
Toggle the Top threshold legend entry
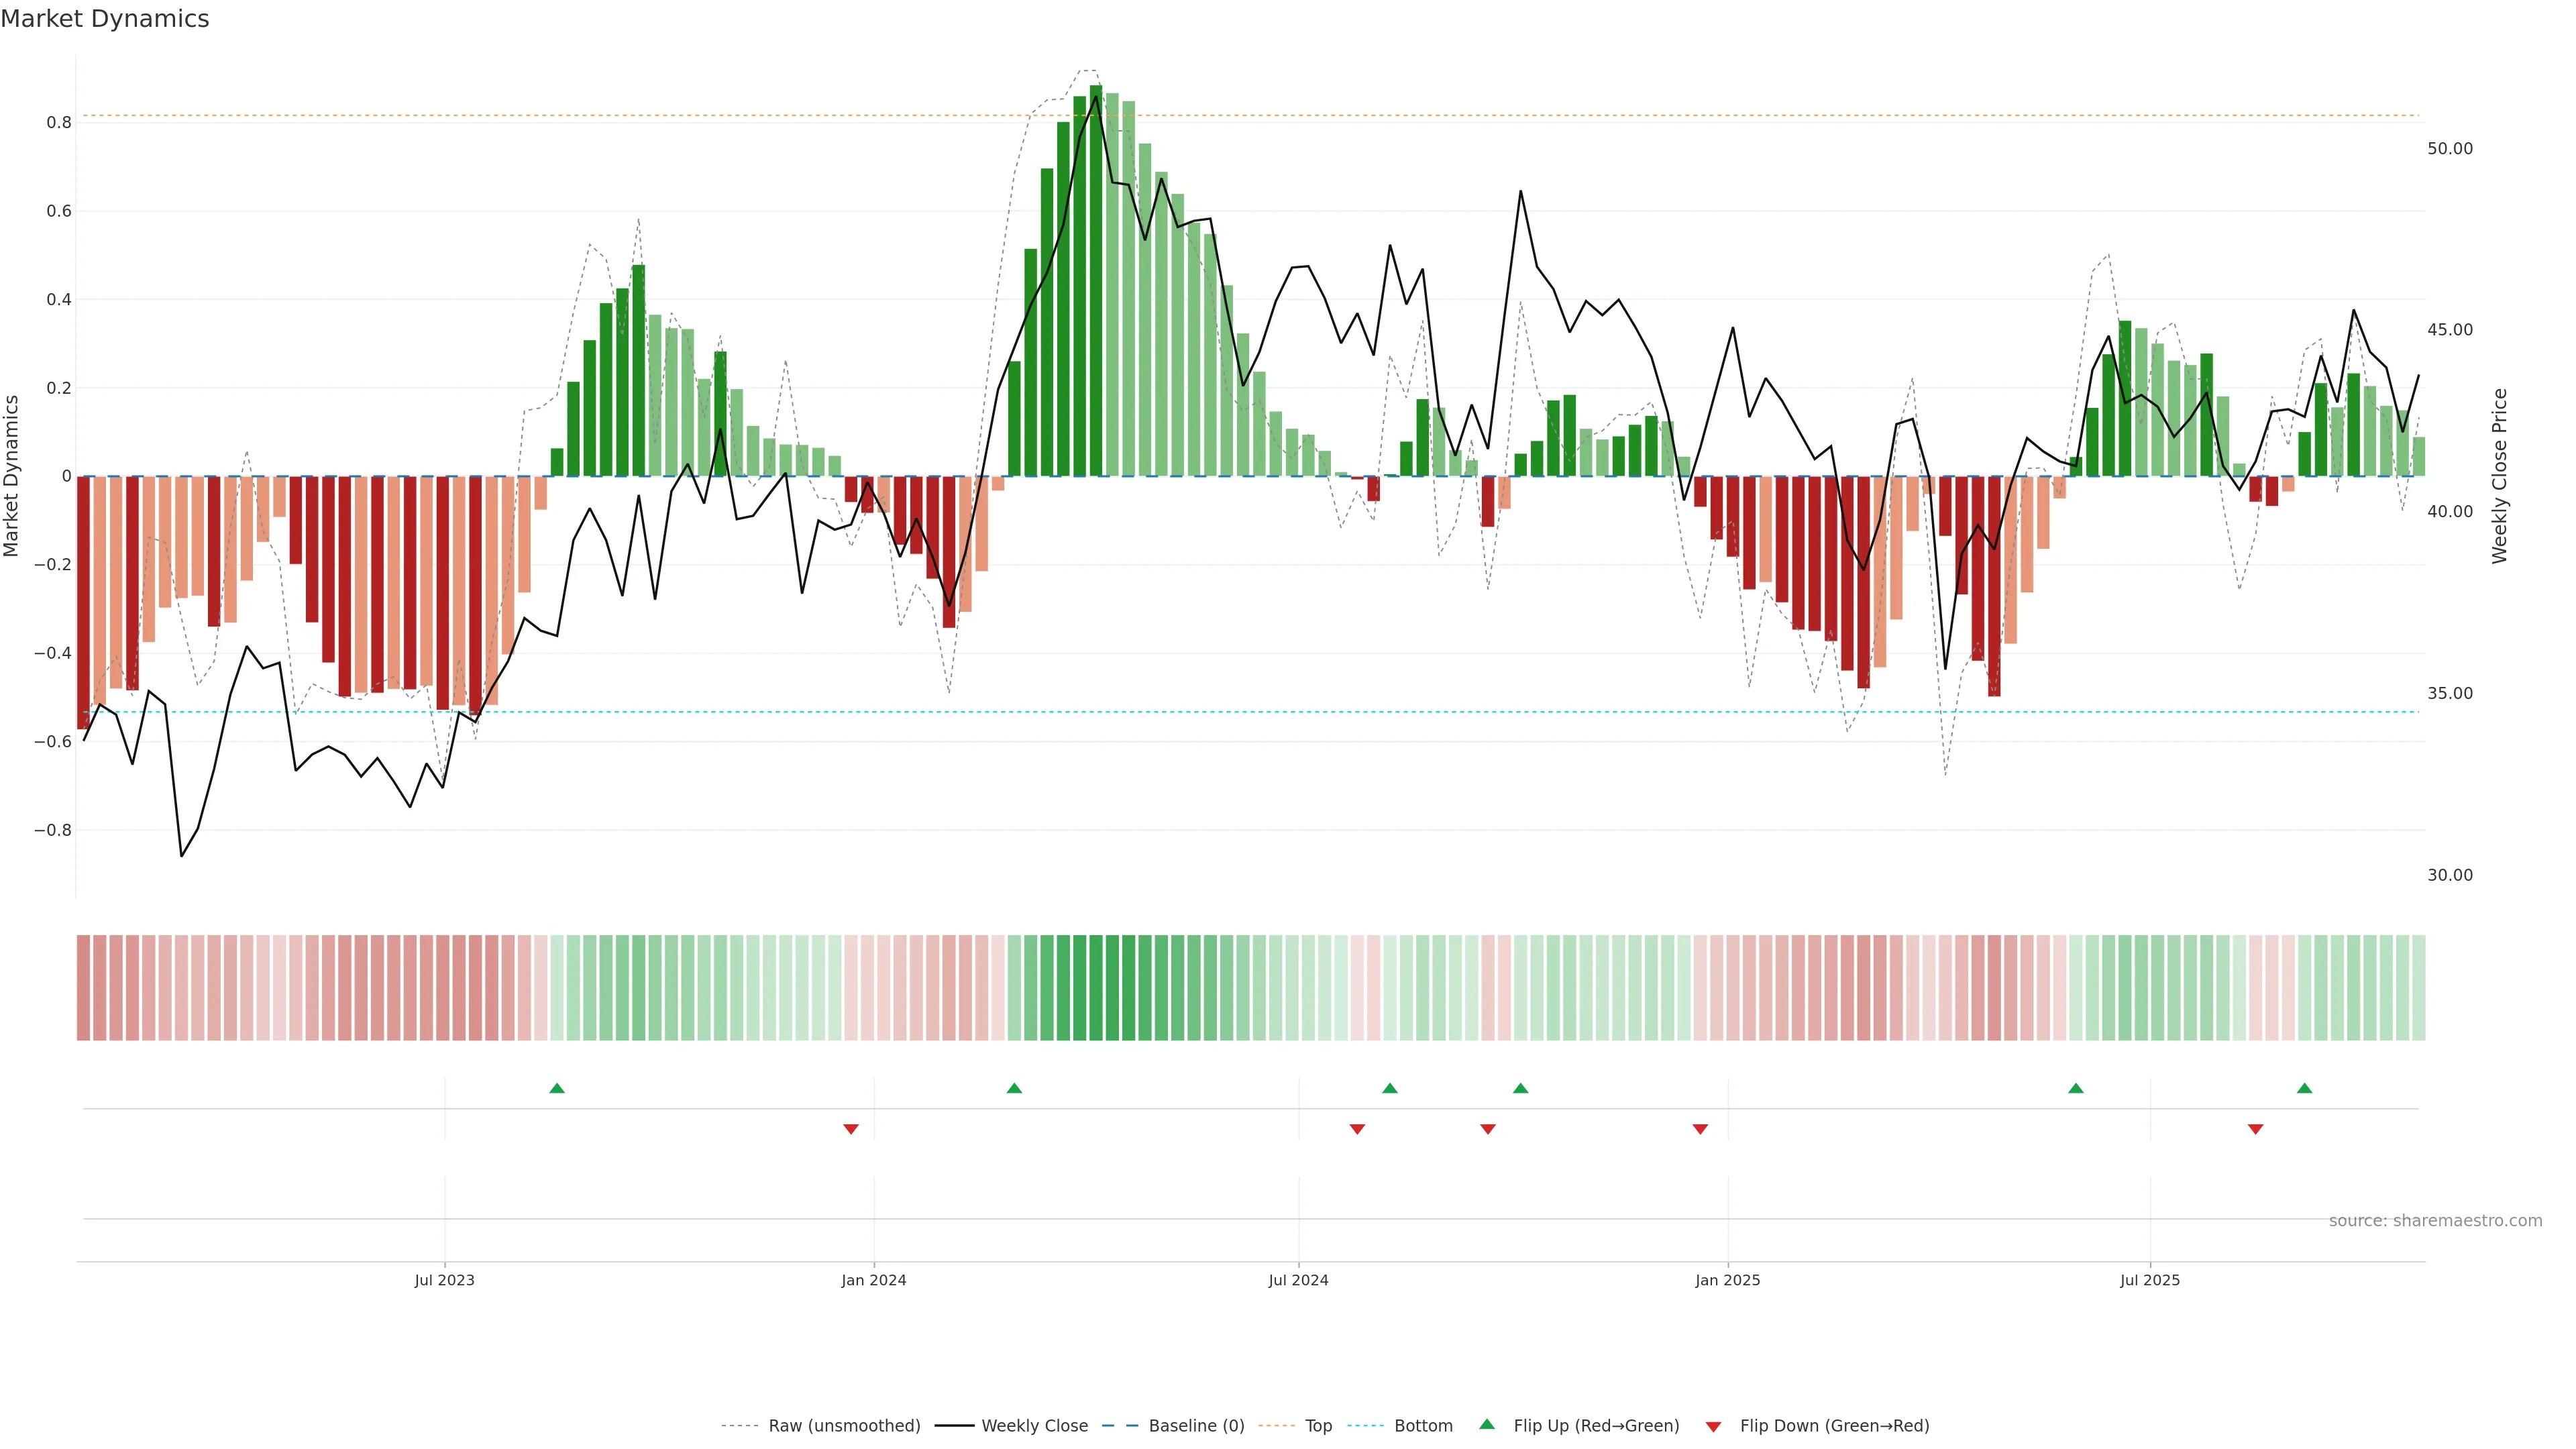1318,1425
